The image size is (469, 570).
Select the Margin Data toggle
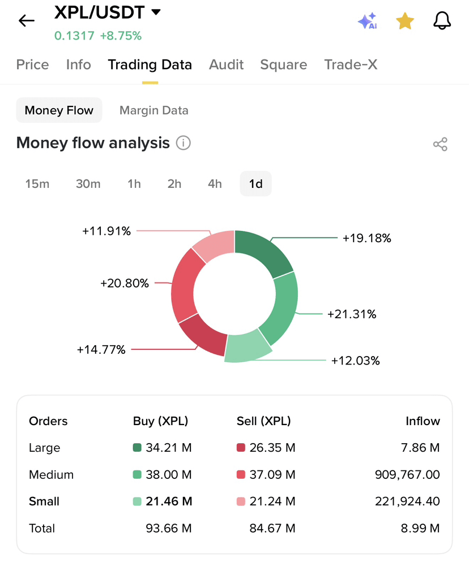tap(154, 110)
